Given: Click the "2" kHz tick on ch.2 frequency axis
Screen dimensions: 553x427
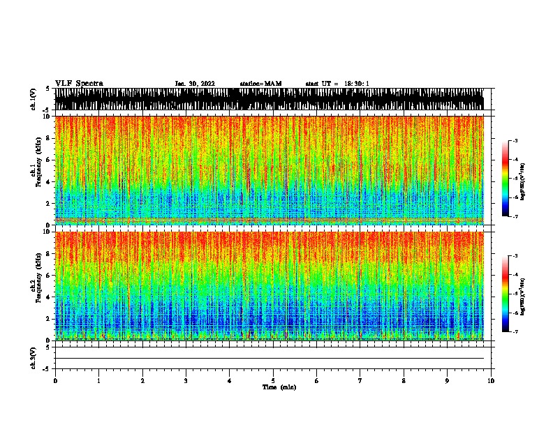Looking at the screenshot, I should point(49,319).
